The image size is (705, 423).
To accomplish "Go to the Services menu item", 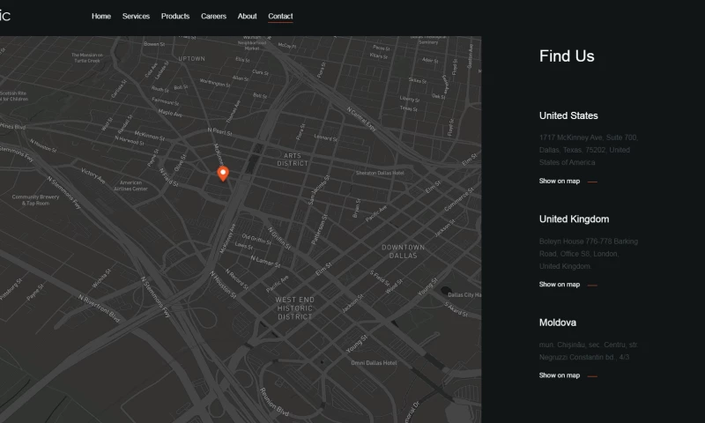I will [136, 16].
